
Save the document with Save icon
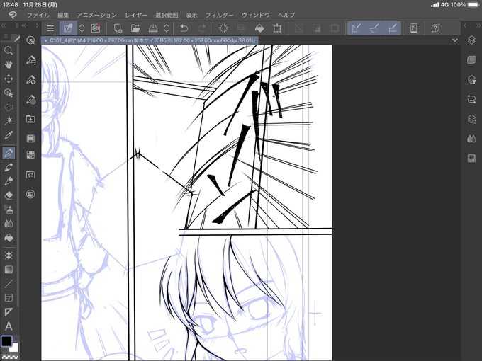(153, 28)
